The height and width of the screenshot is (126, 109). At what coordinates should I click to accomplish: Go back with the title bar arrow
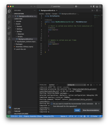click(31, 7)
